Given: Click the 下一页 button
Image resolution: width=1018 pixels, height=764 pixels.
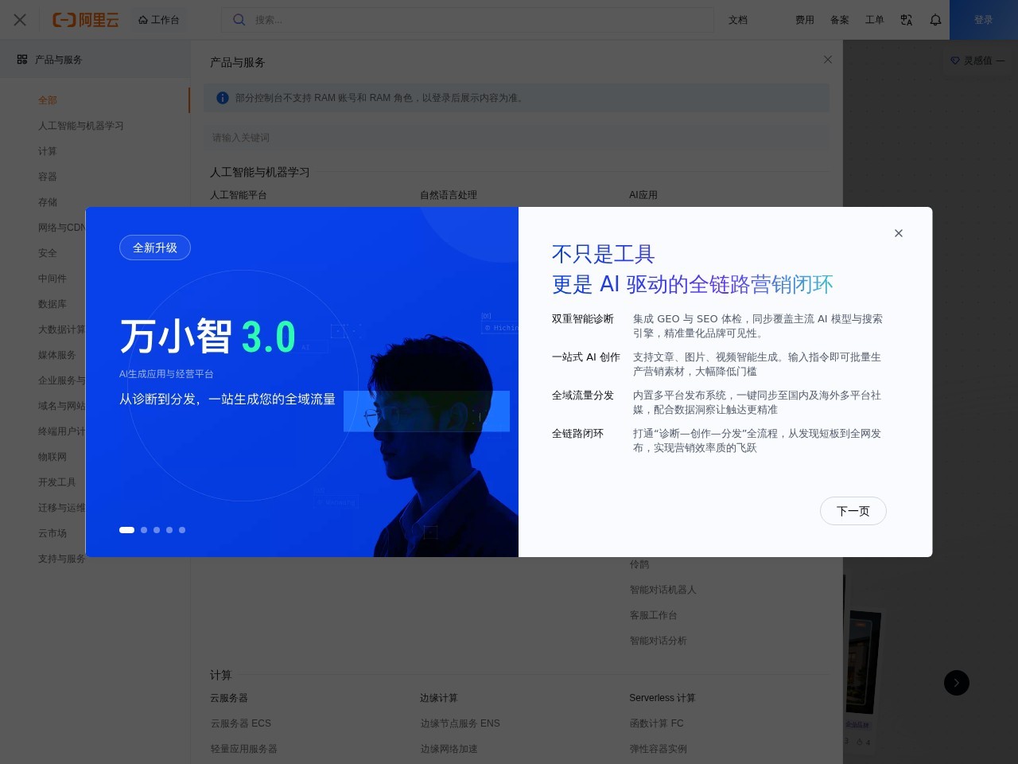Looking at the screenshot, I should [x=853, y=511].
